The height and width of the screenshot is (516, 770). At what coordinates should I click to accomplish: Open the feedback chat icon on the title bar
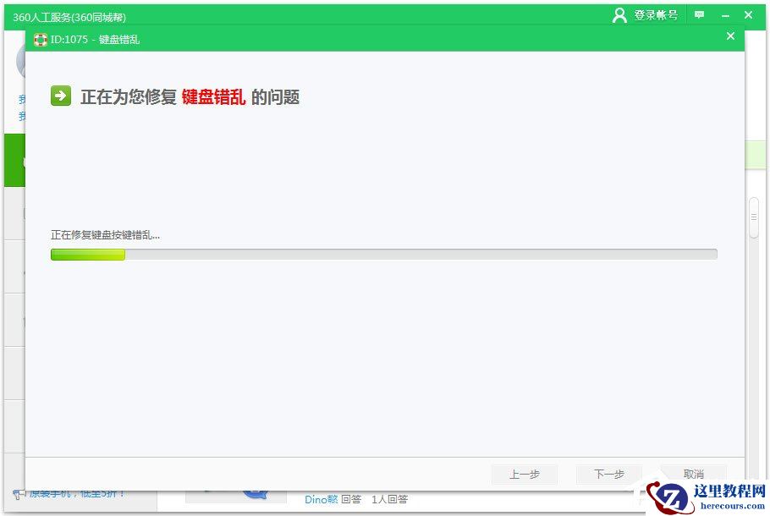point(698,14)
